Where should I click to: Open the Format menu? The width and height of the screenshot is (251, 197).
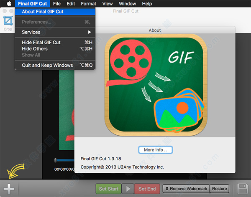point(89,3)
